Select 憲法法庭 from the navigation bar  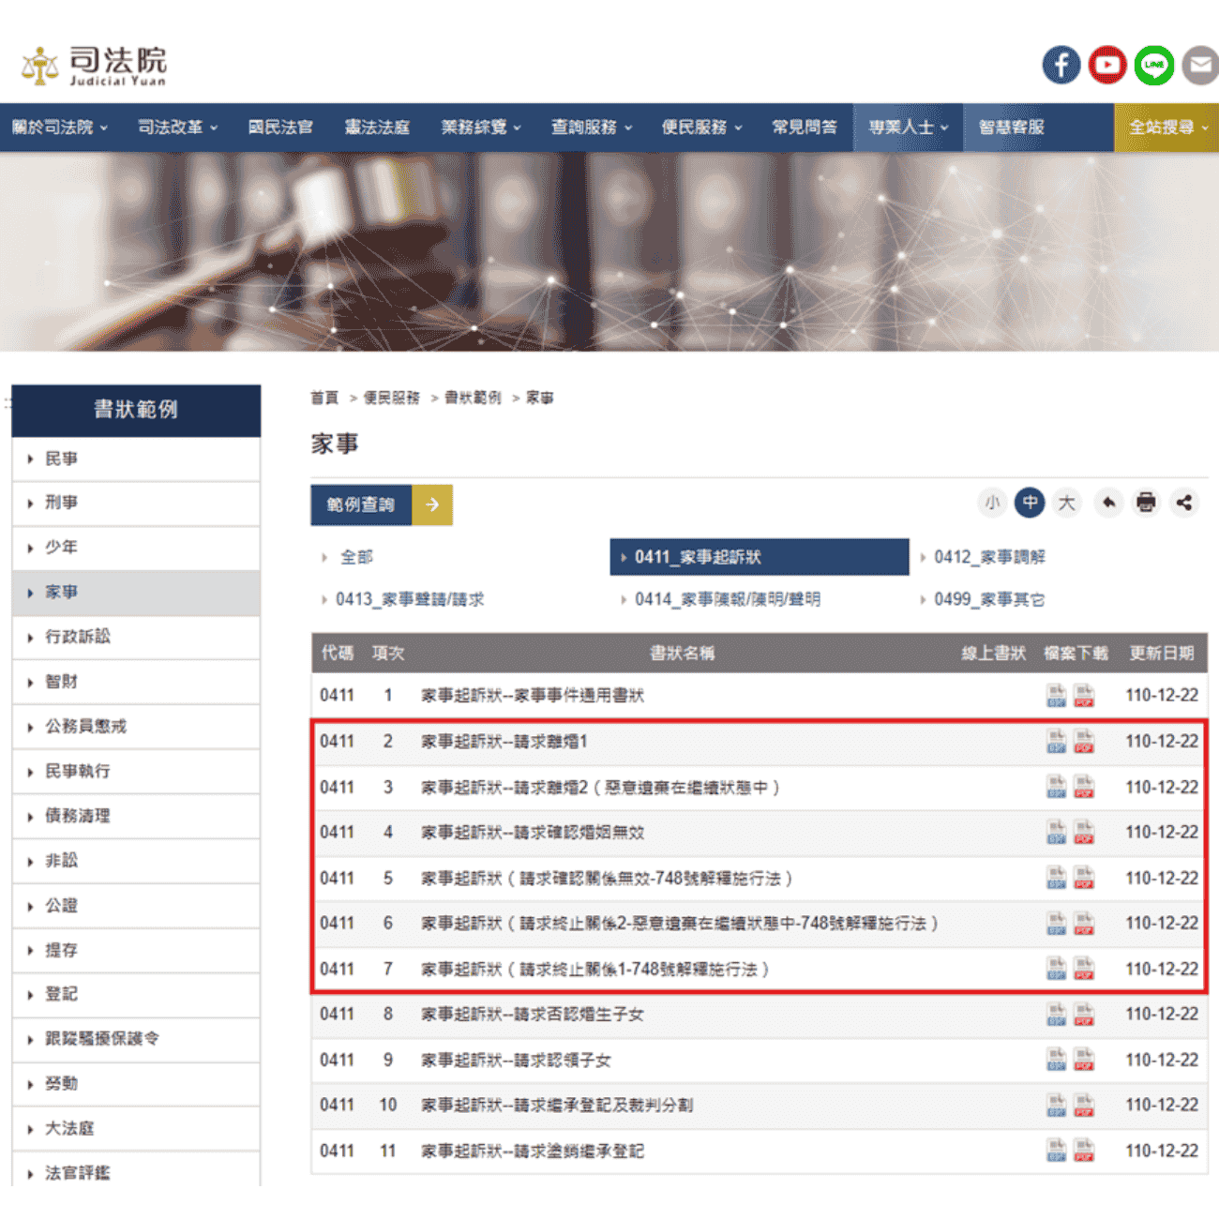click(x=377, y=127)
